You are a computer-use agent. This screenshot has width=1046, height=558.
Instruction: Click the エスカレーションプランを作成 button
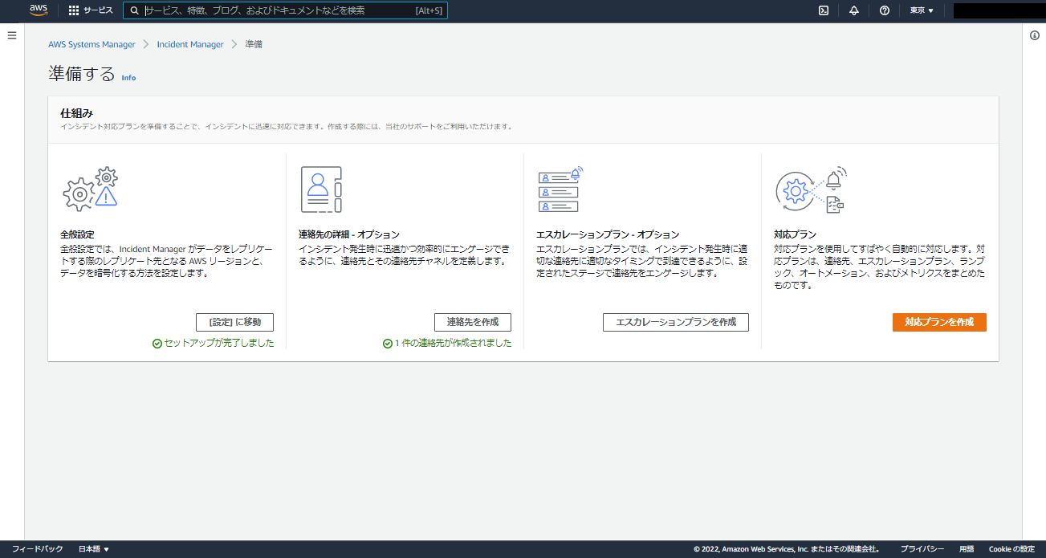[676, 322]
